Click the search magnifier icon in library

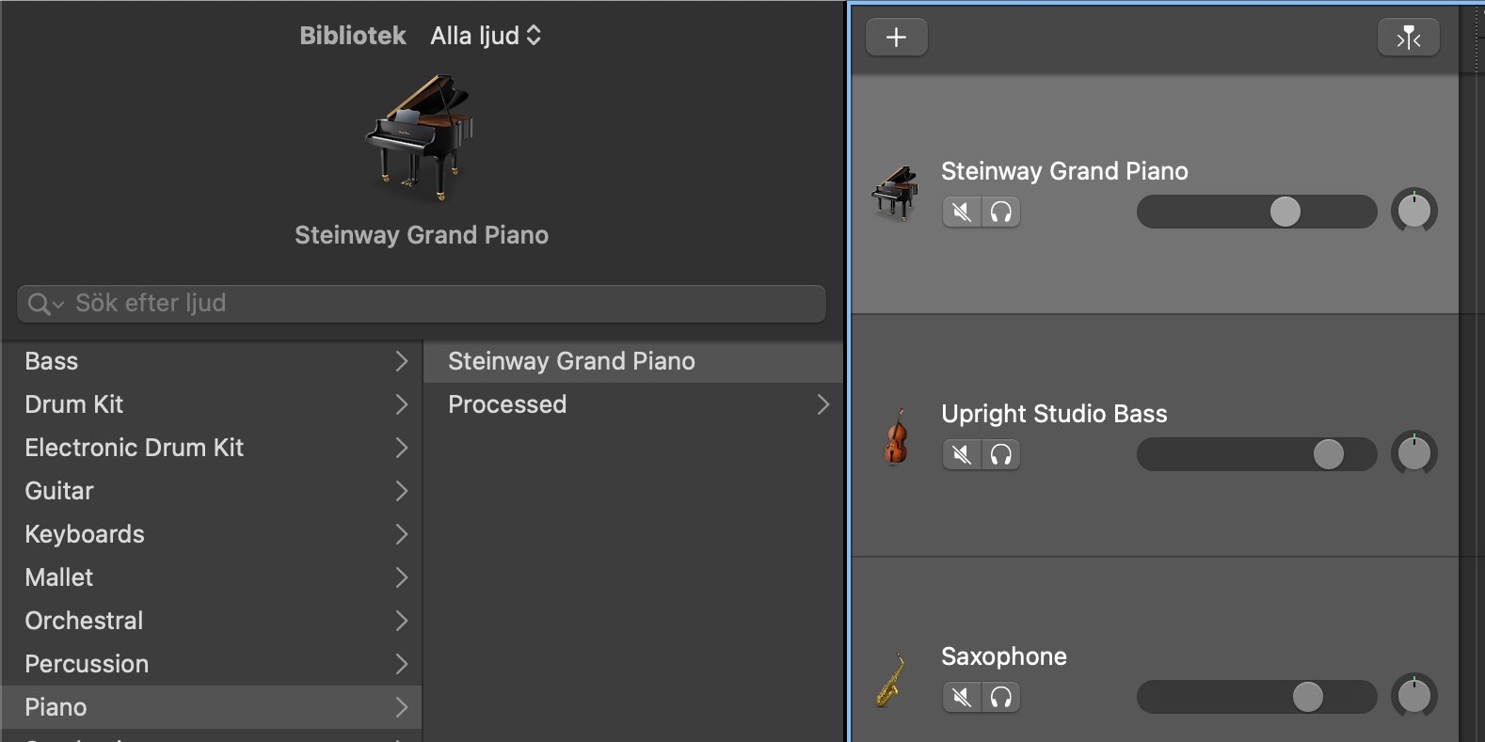click(39, 304)
